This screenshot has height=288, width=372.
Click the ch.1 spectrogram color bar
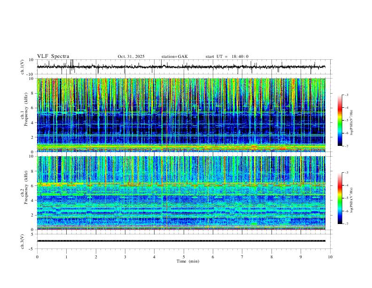(x=340, y=120)
